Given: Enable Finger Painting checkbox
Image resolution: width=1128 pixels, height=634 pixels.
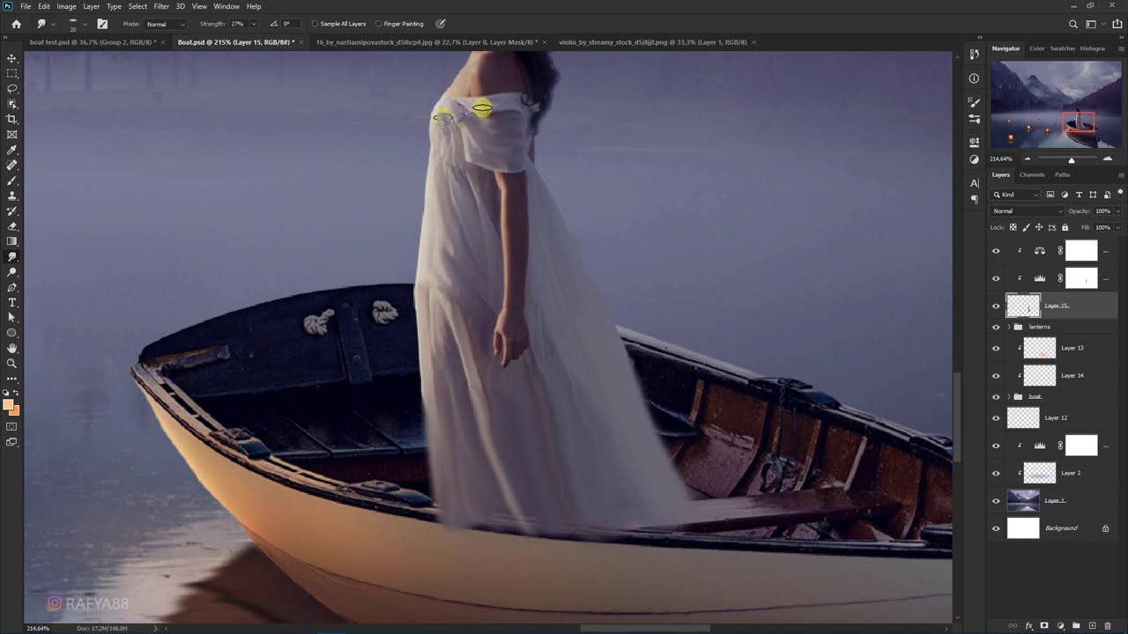Looking at the screenshot, I should pos(378,24).
